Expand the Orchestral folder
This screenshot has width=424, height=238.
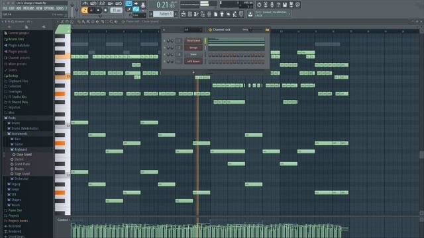[x=19, y=178]
